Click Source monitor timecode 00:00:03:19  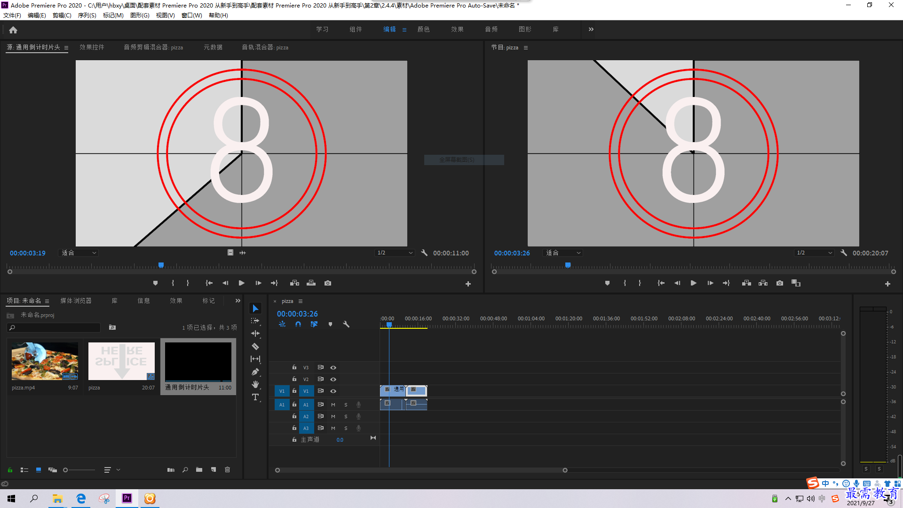[28, 253]
